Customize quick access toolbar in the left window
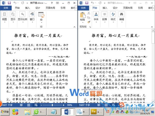This screenshot has width=155, height=116. [27, 3]
